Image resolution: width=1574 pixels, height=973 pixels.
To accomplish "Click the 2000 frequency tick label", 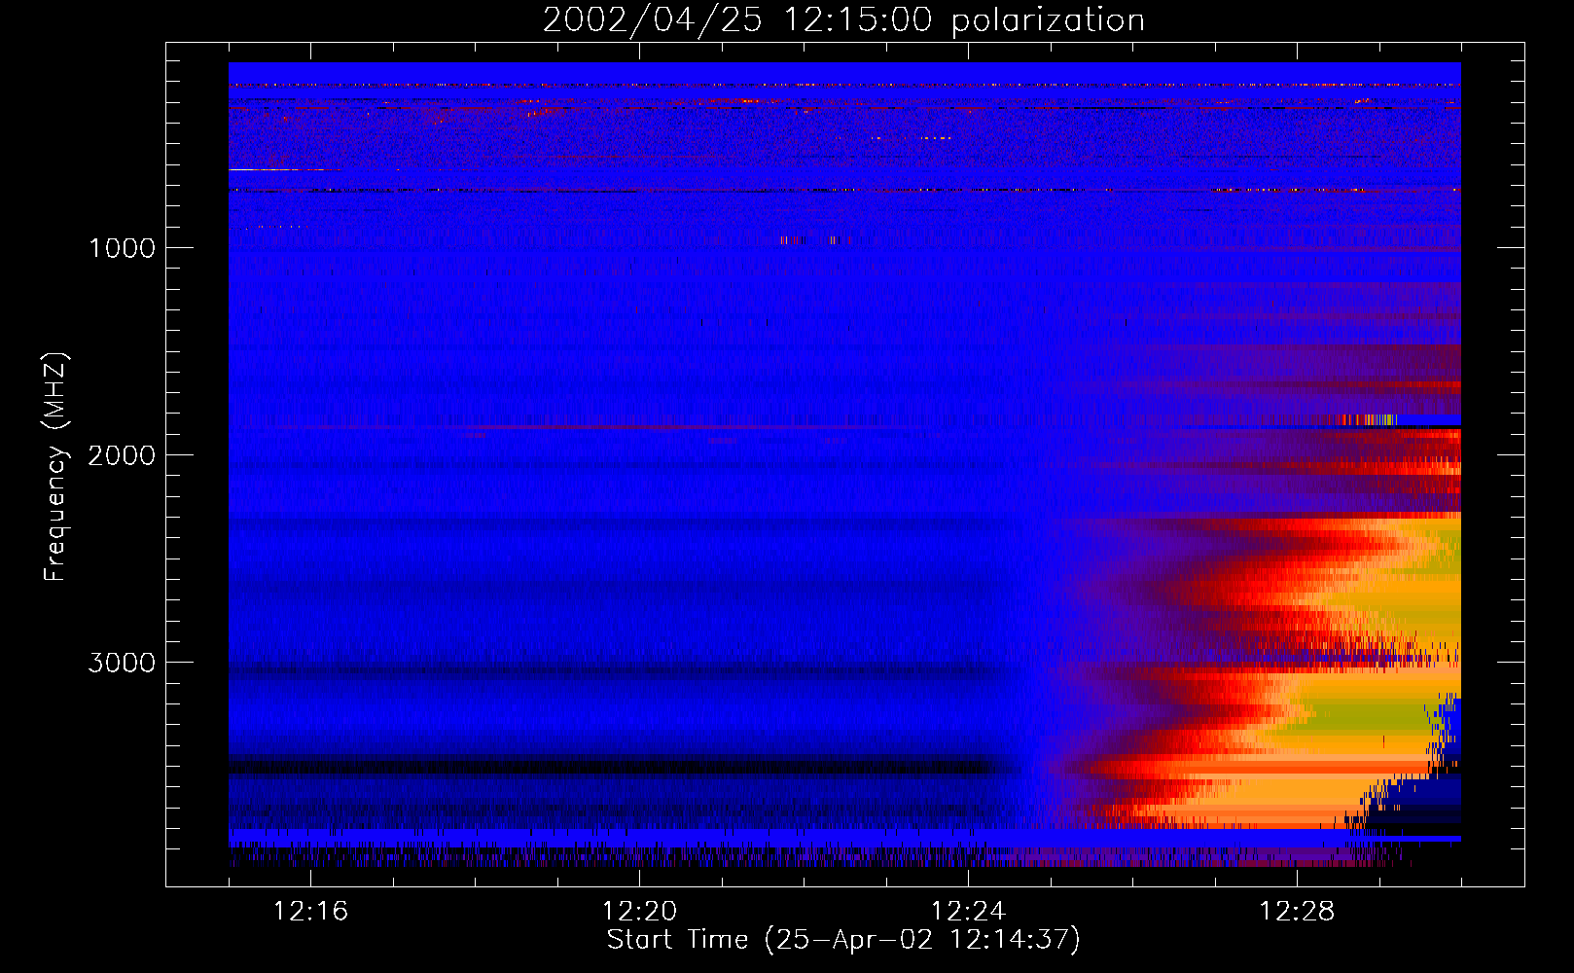I will click(x=122, y=455).
